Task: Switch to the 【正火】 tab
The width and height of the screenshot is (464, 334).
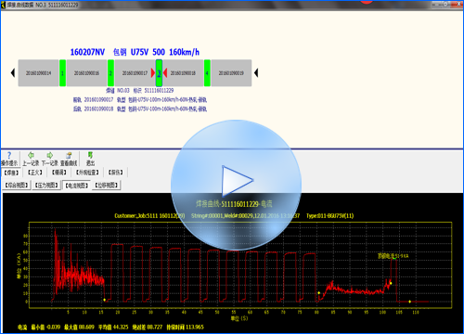Action: 35,173
